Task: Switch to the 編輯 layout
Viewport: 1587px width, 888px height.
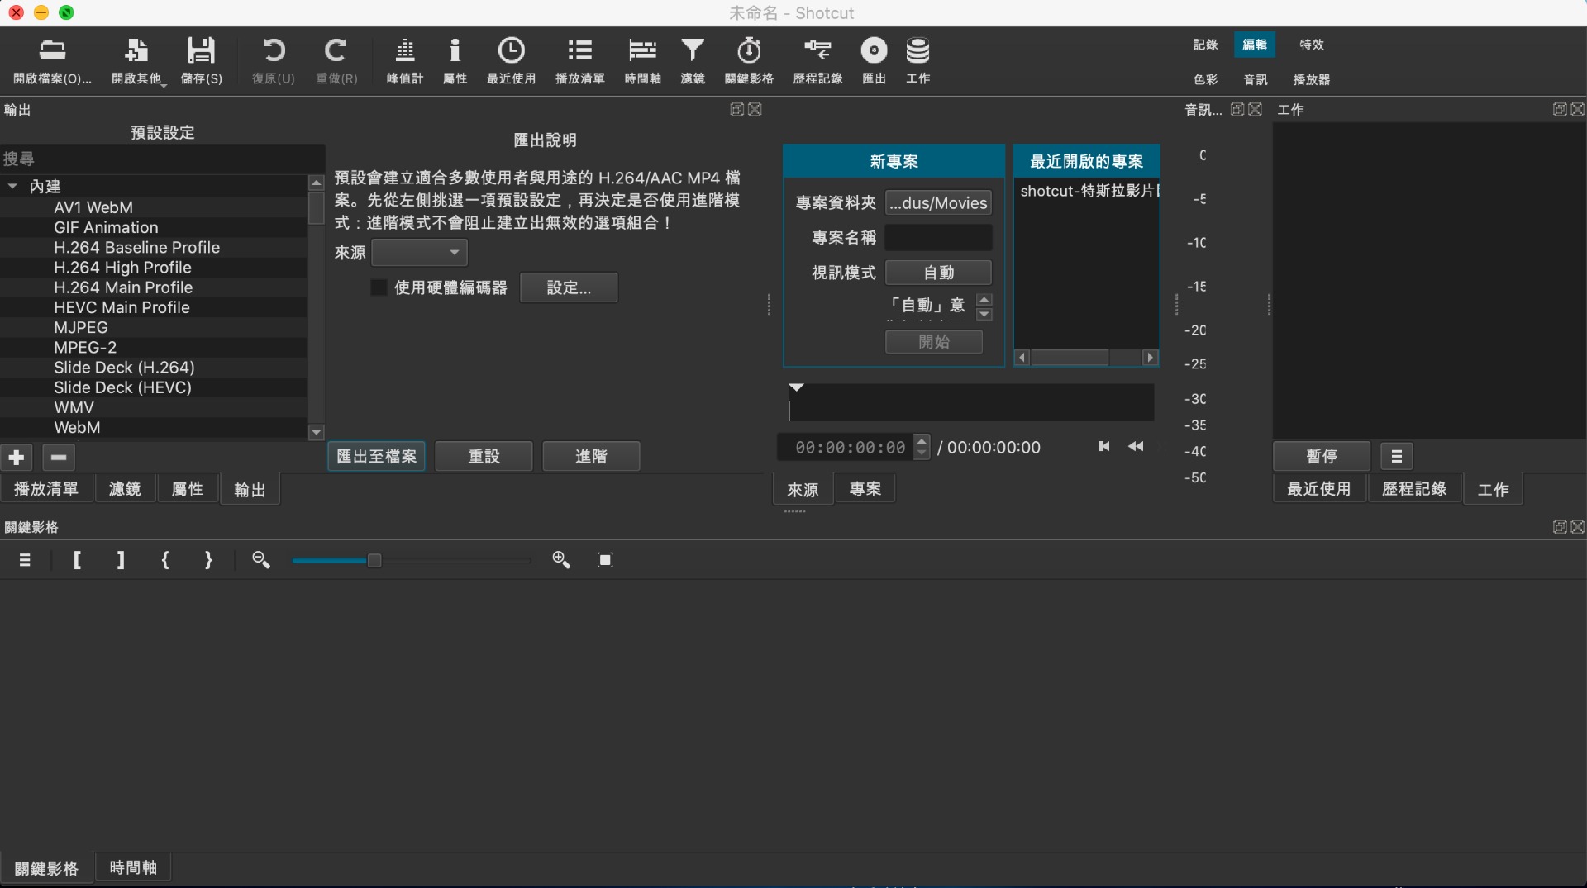Action: (x=1255, y=45)
